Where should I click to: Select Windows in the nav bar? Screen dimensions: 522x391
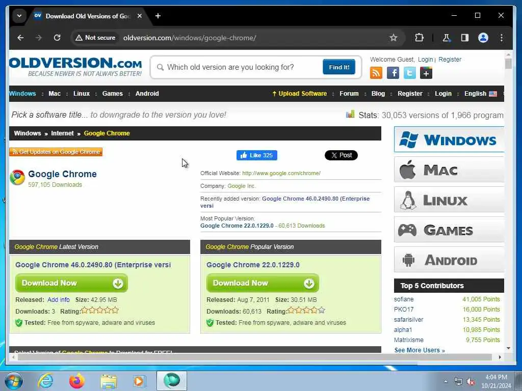[x=22, y=94]
